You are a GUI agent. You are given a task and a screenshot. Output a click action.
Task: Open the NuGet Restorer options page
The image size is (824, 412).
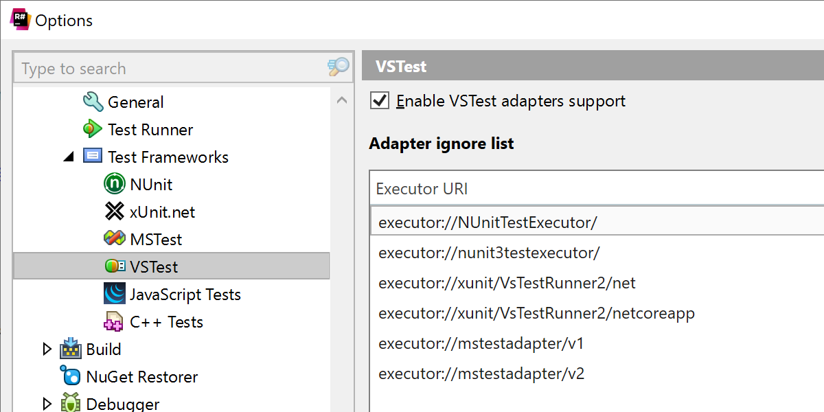[142, 377]
